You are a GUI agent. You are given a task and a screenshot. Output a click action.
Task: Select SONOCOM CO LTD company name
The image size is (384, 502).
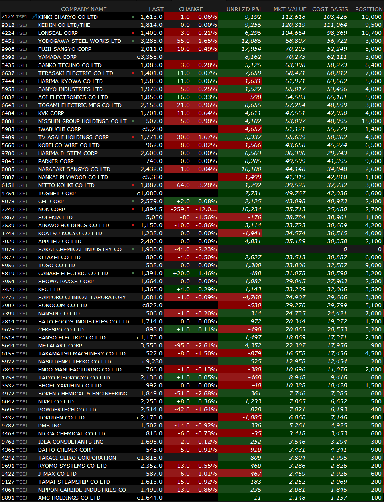[x=62, y=305]
